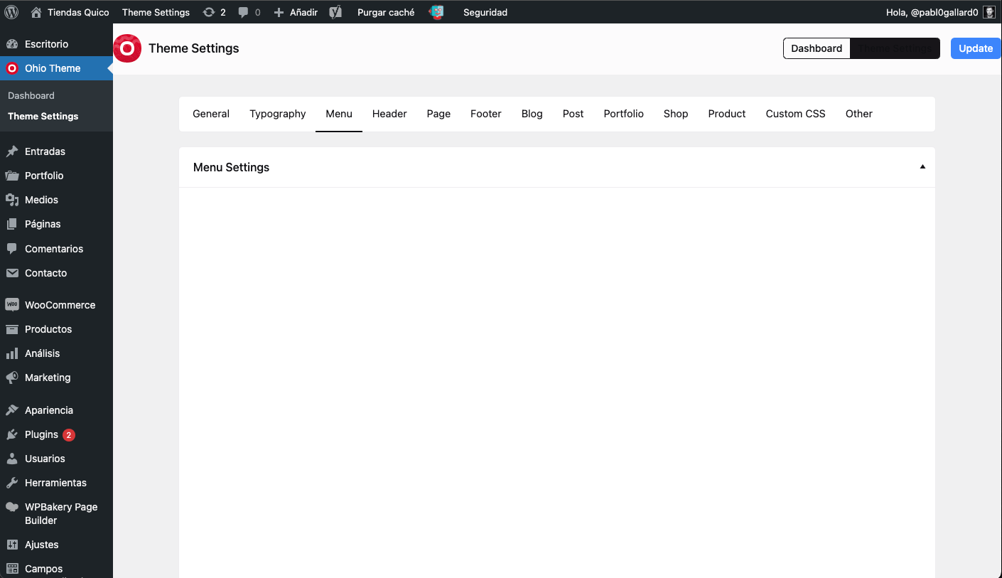The width and height of the screenshot is (1002, 578).
Task: Open the Portfolio settings tab
Action: pyautogui.click(x=624, y=114)
